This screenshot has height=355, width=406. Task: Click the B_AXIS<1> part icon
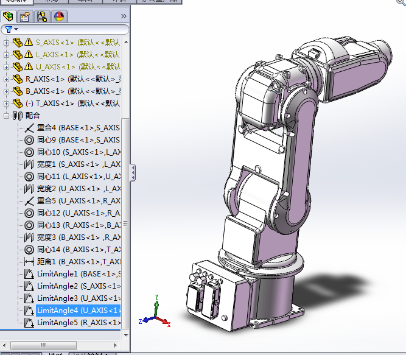pyautogui.click(x=18, y=91)
